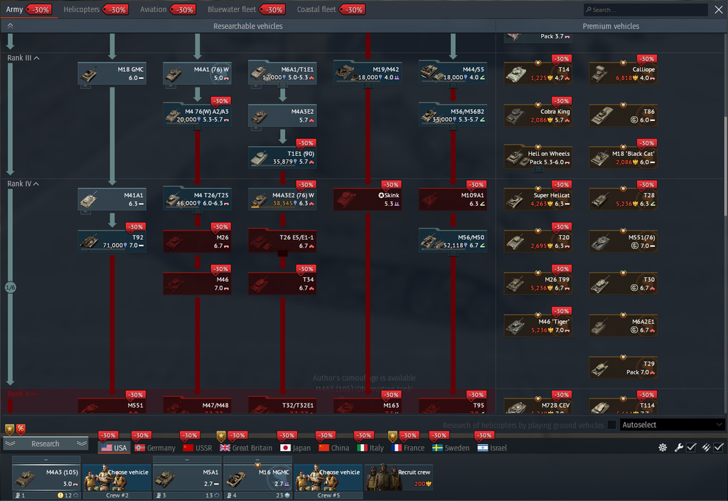Select premium M18 'Black Cat' card
This screenshot has height=501, width=728.
pyautogui.click(x=623, y=157)
